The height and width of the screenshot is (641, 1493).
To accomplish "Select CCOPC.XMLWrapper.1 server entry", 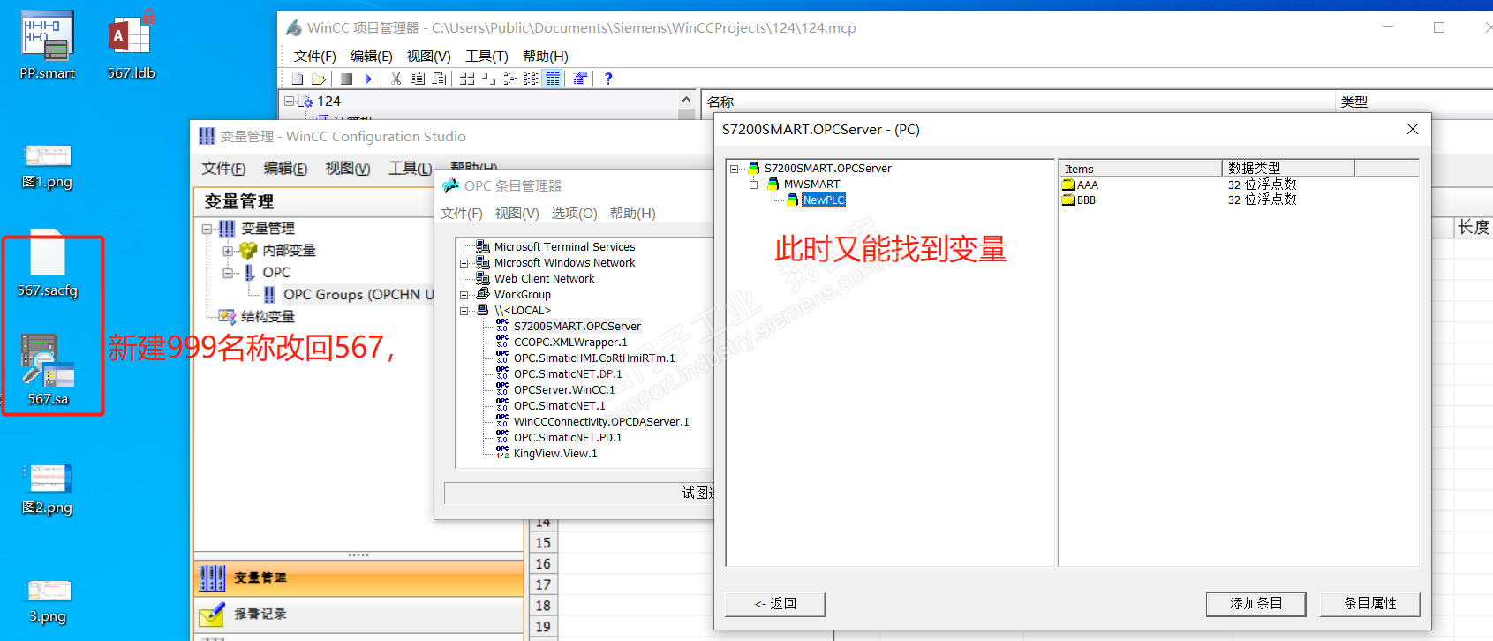I will pos(570,343).
